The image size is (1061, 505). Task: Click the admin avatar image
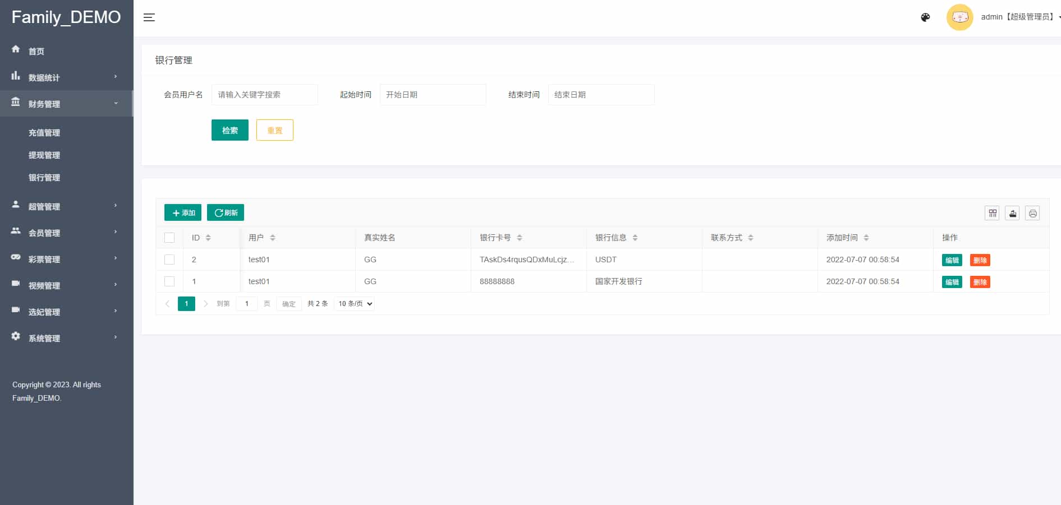[x=959, y=17]
